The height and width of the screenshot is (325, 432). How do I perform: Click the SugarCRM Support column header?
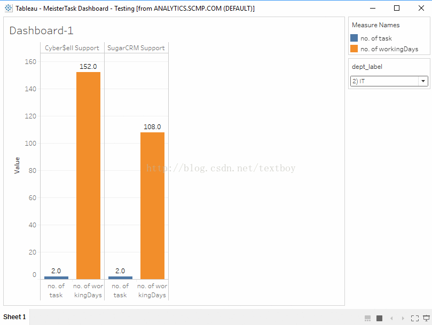[x=136, y=48]
